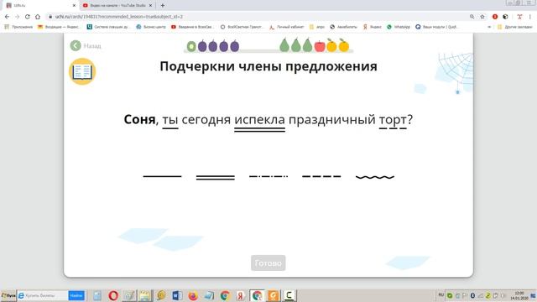Click the purple plum progress marker nearest the pears
This screenshot has height=302, width=537.
[x=235, y=46]
